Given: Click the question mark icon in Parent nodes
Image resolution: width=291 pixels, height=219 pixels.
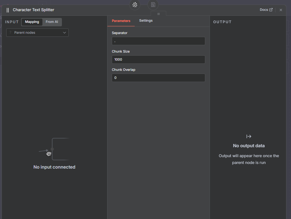Looking at the screenshot, I should 10,32.
